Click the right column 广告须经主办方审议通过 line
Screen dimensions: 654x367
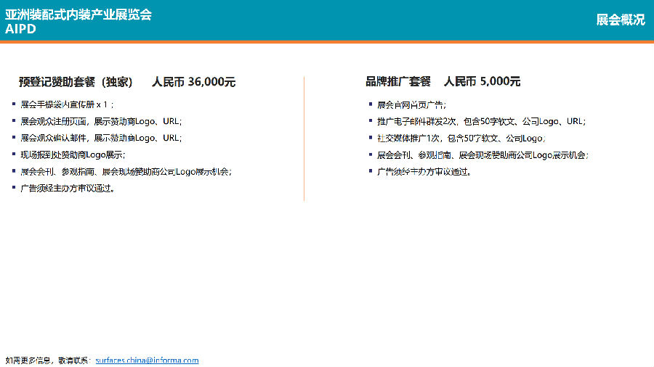click(424, 171)
